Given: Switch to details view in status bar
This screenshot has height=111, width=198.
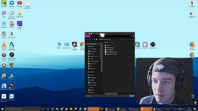Looking at the screenshot, I should tap(131, 96).
